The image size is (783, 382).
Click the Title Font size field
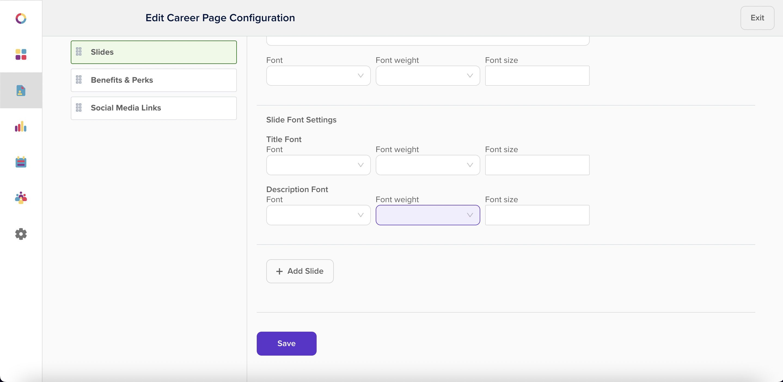(x=537, y=165)
